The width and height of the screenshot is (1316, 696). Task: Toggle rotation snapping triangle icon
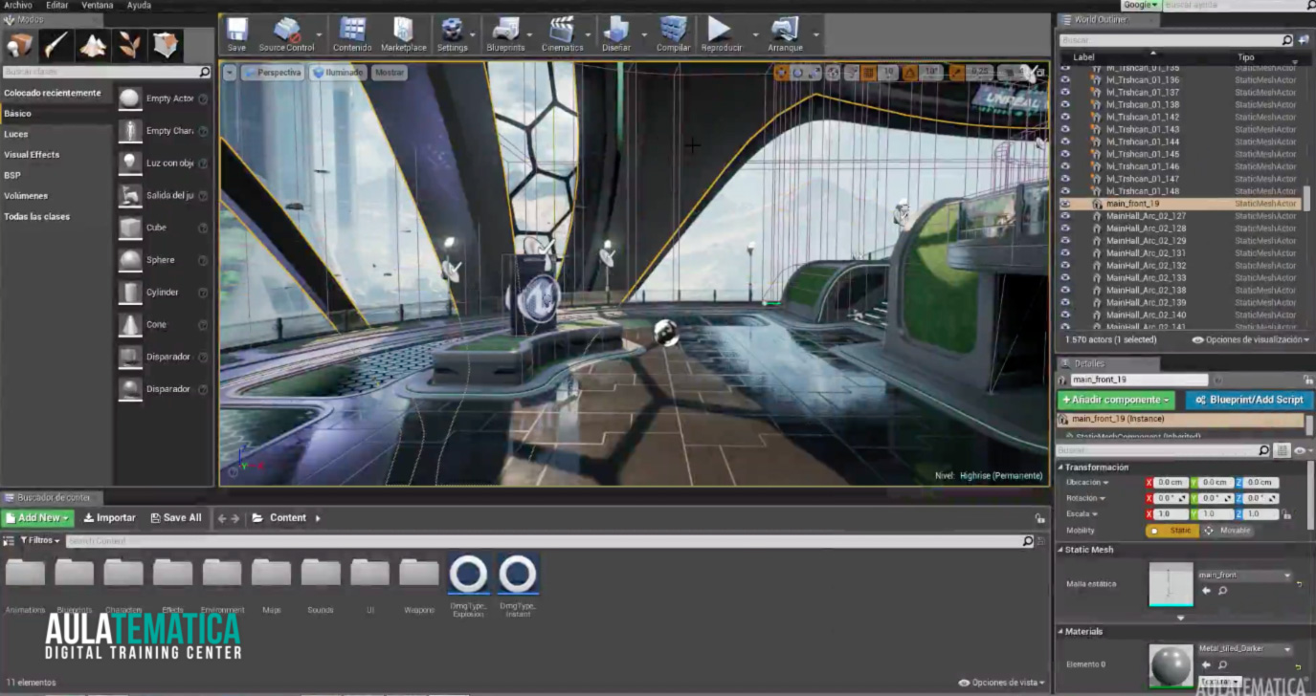coord(908,73)
